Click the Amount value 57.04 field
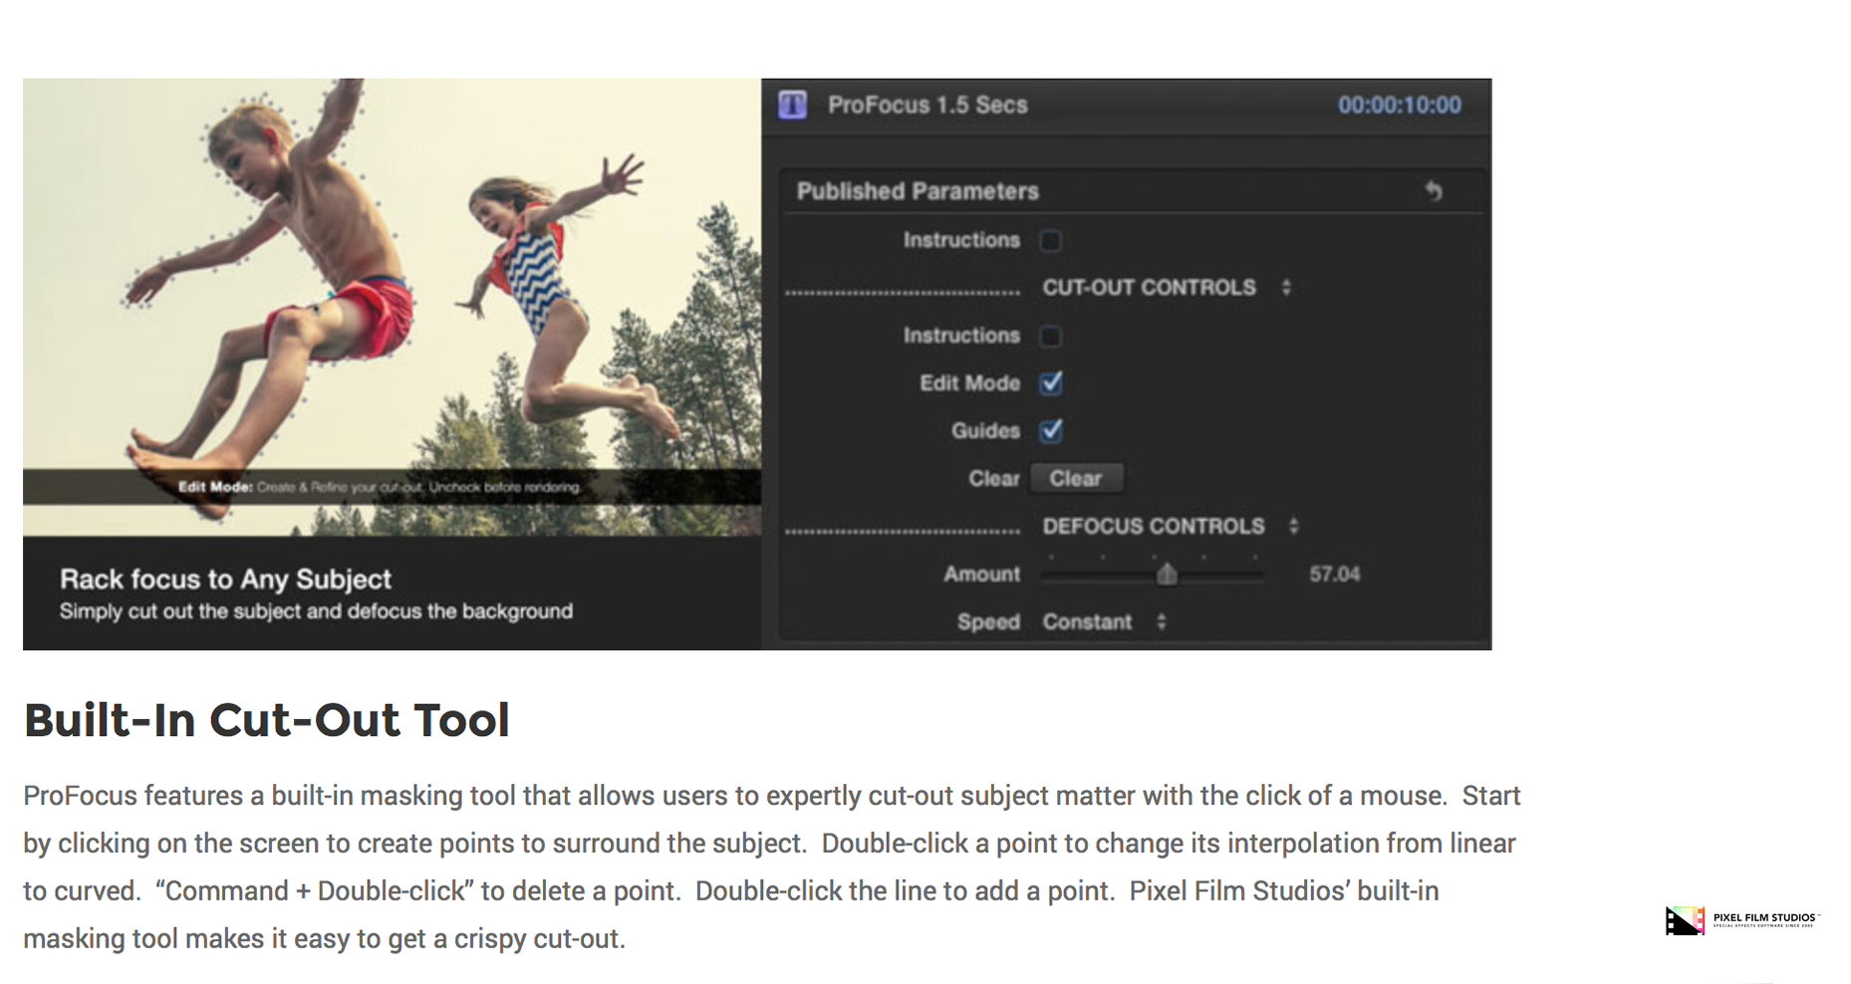The image size is (1851, 984). [x=1334, y=575]
